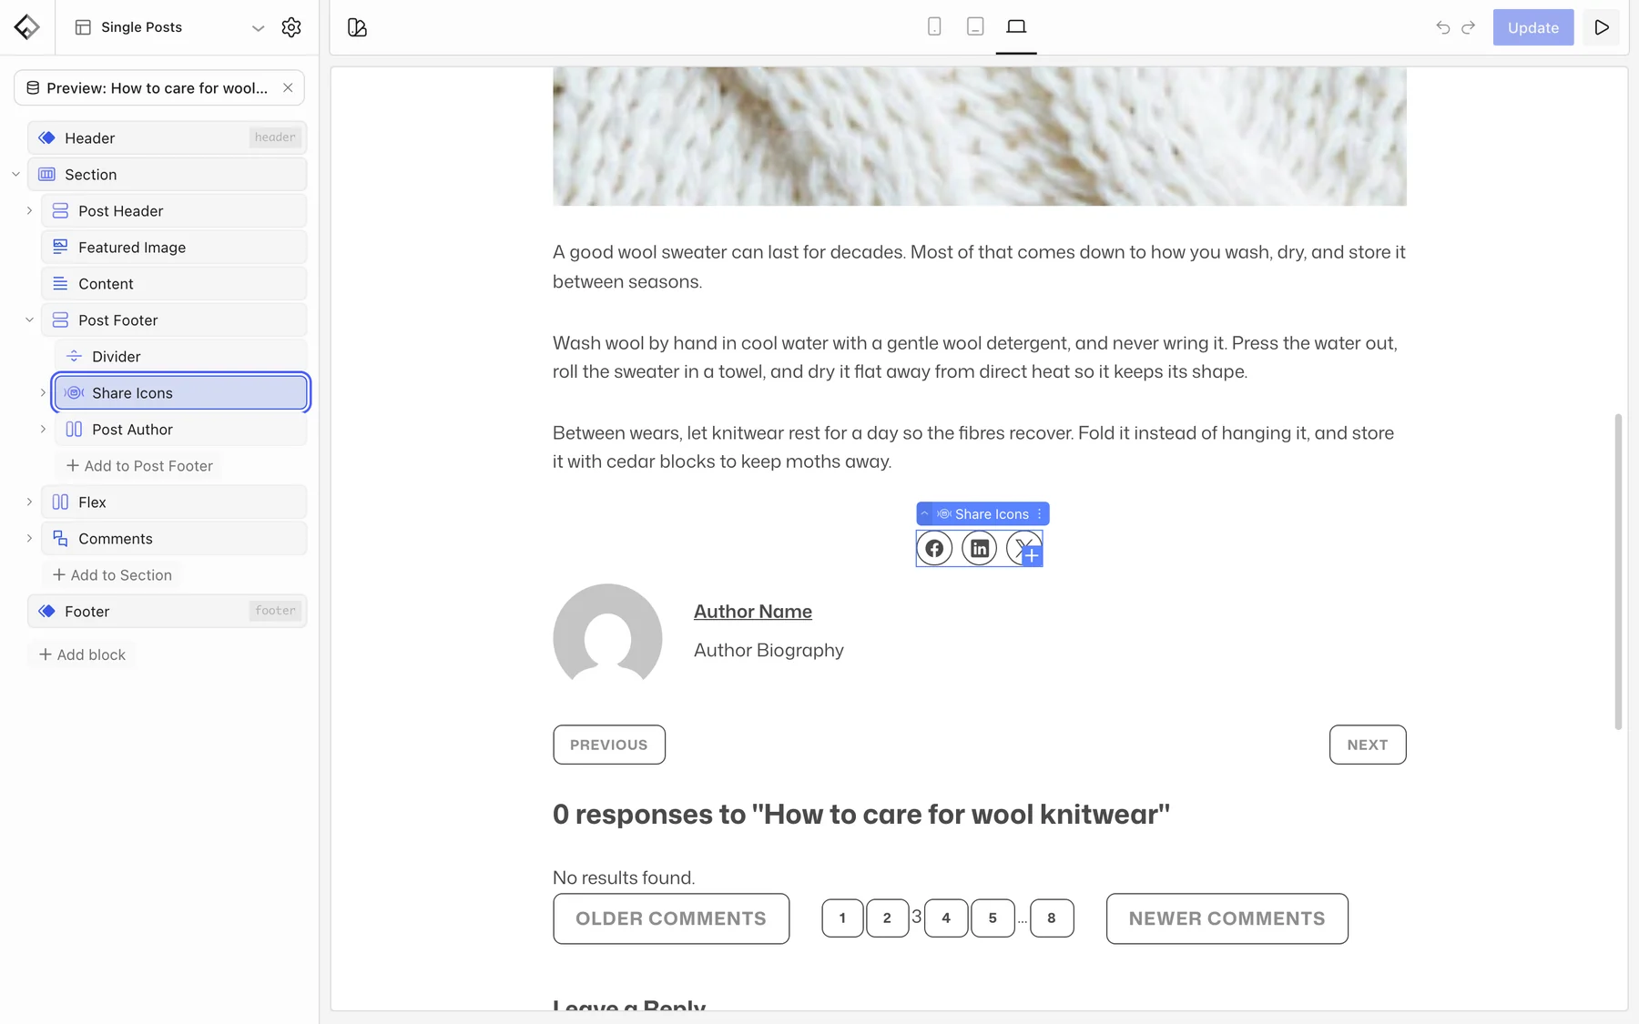Screen dimensions: 1639x1024
Task: Click the Author Name link
Action: (x=753, y=611)
